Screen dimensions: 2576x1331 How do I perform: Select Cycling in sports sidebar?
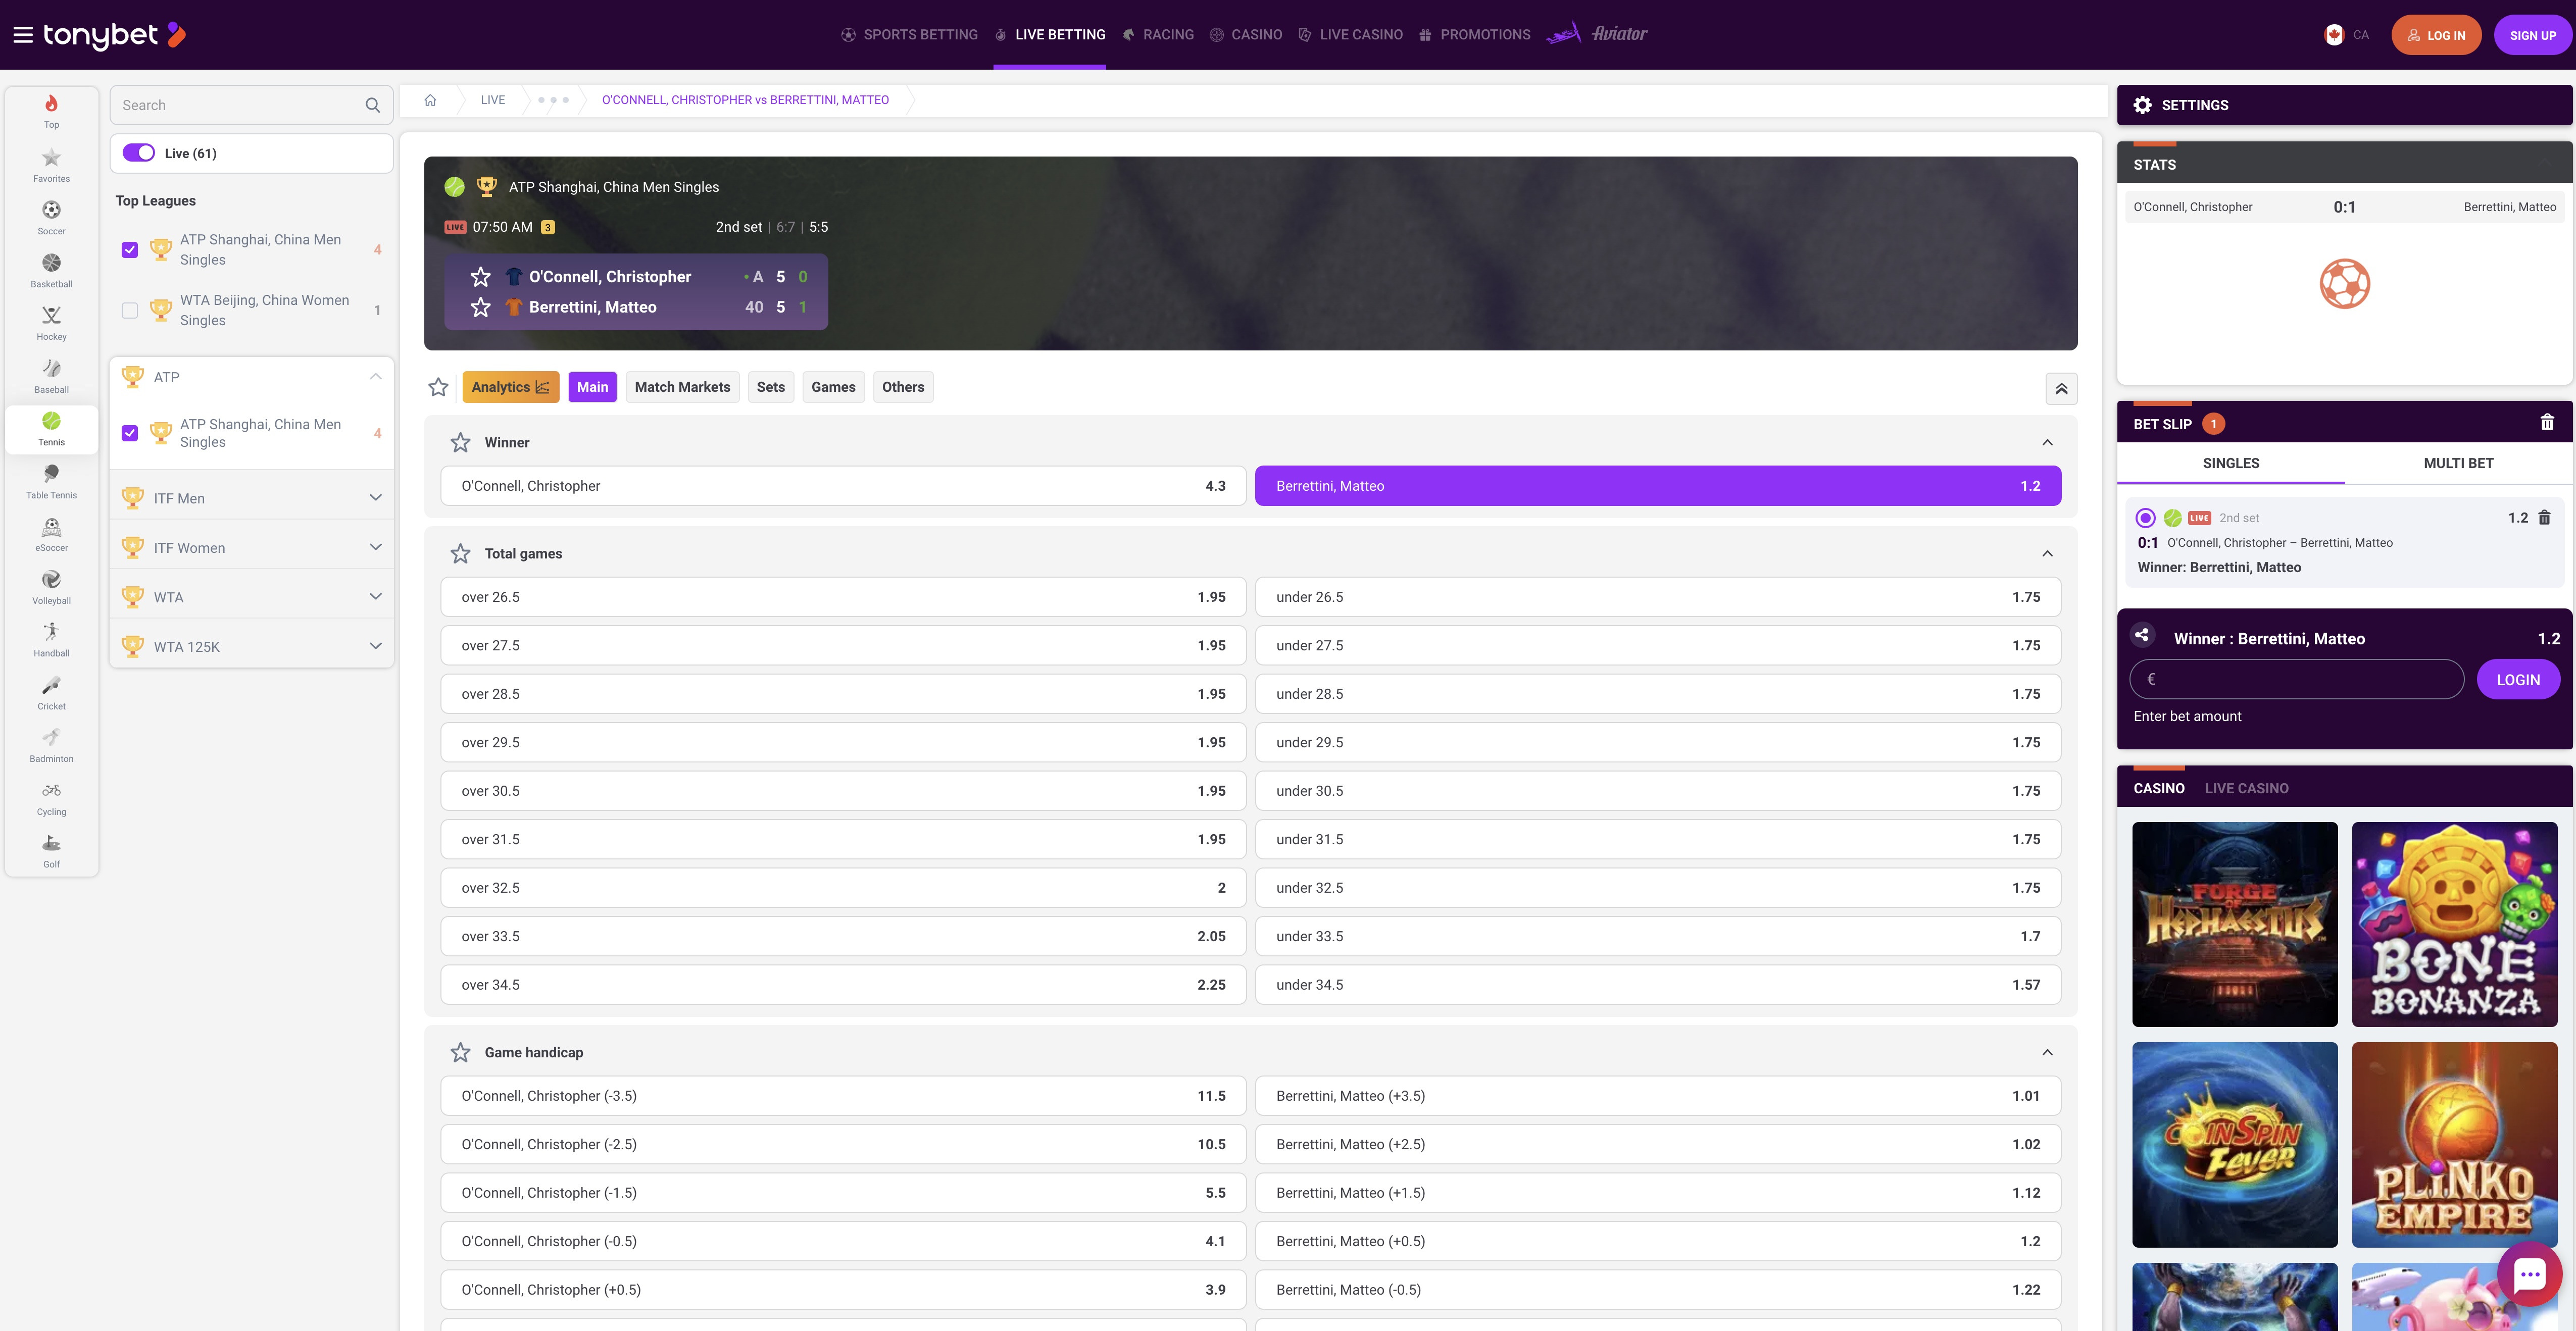[51, 798]
